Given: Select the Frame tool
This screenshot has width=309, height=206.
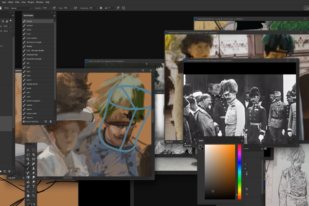Looking at the screenshot, I should pyautogui.click(x=33, y=159).
